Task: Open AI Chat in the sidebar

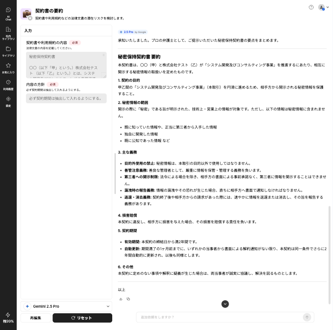Action: tap(8, 13)
